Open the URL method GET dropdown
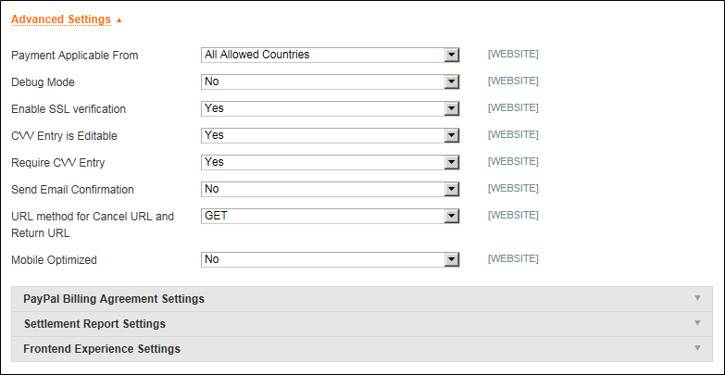This screenshot has width=725, height=375. click(331, 216)
